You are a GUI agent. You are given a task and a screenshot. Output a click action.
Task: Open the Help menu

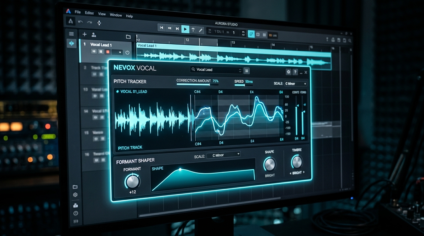coord(129,16)
